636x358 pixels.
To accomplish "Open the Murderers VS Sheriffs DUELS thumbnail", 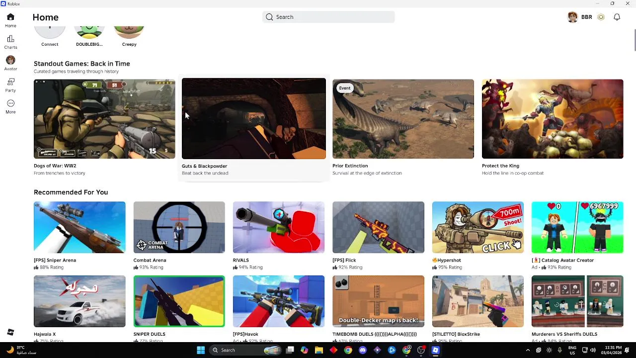I will coord(577,301).
